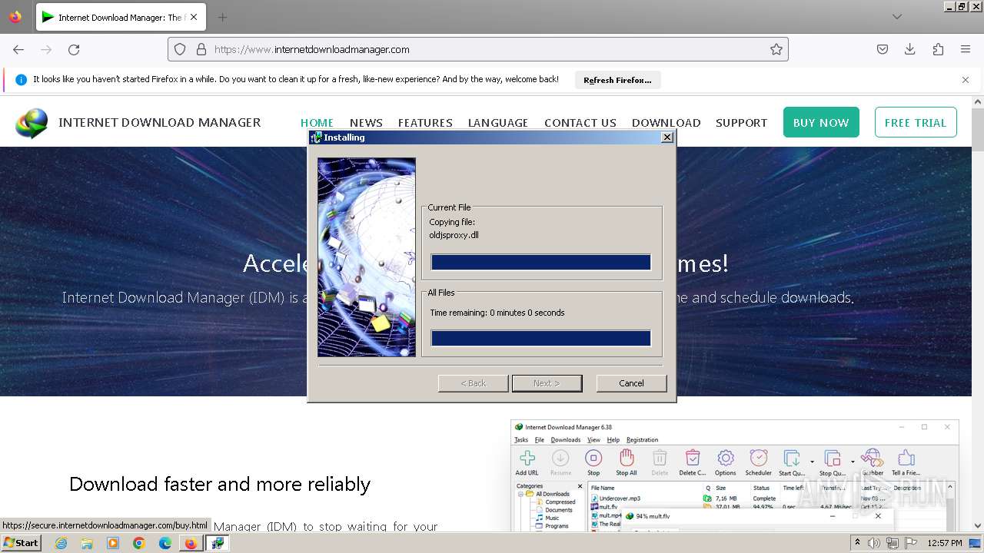
Task: Launch Microsoft Edge from taskbar
Action: tap(165, 543)
